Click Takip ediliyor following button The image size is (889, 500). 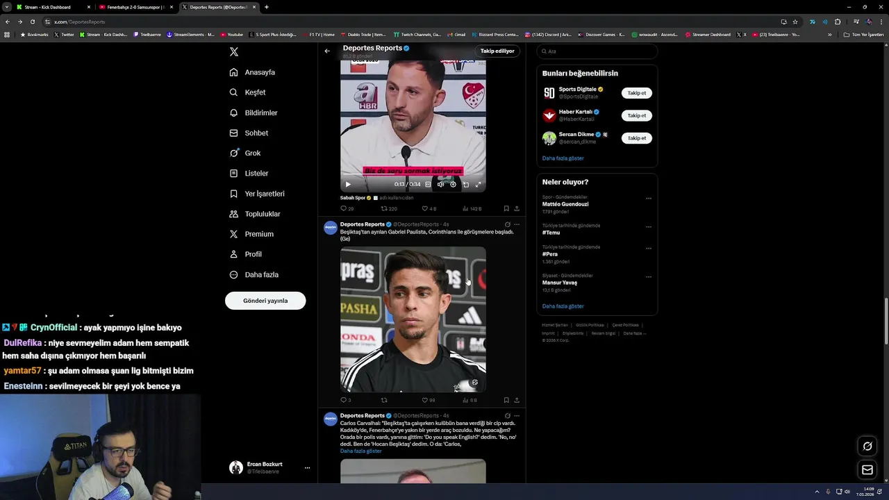[x=497, y=51]
